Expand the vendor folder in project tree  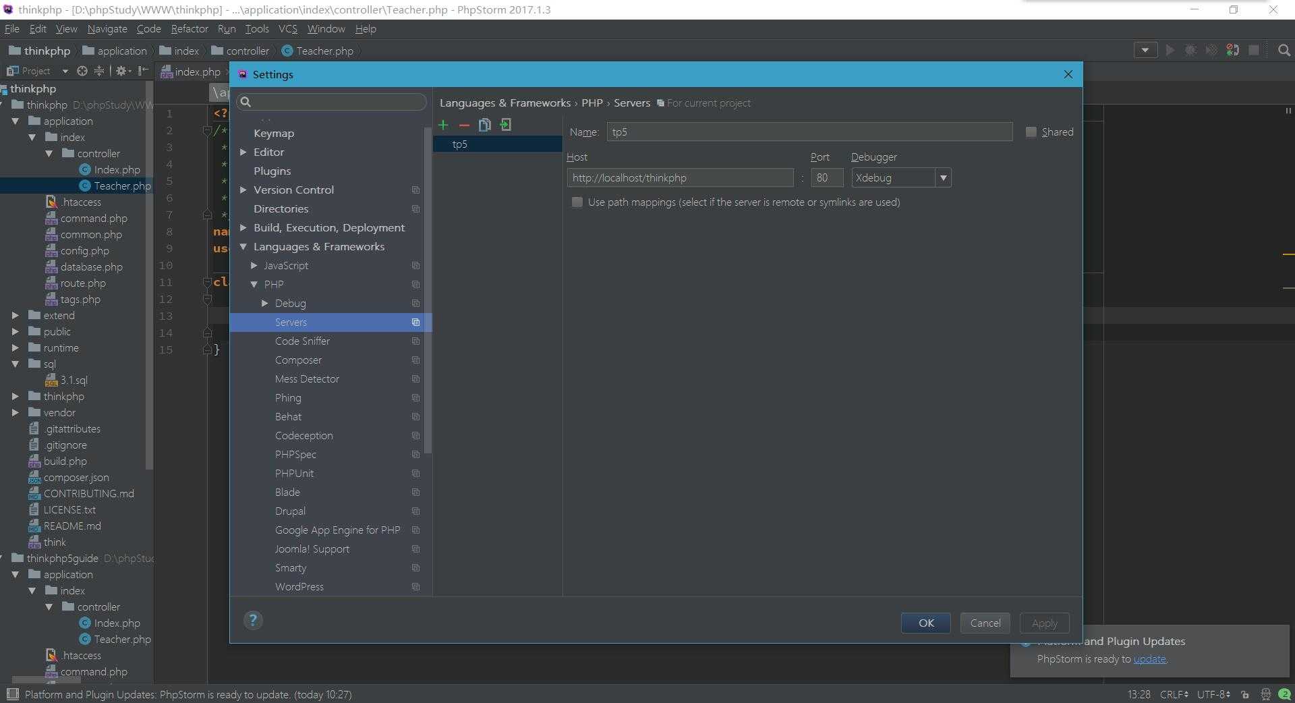coord(15,413)
